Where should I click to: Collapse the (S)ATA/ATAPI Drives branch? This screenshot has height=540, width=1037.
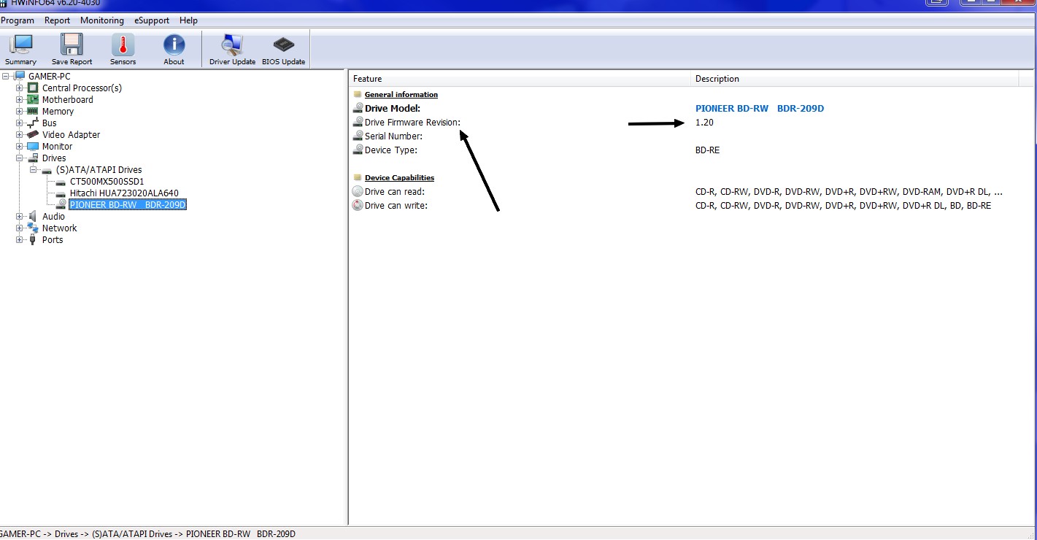pyautogui.click(x=34, y=170)
